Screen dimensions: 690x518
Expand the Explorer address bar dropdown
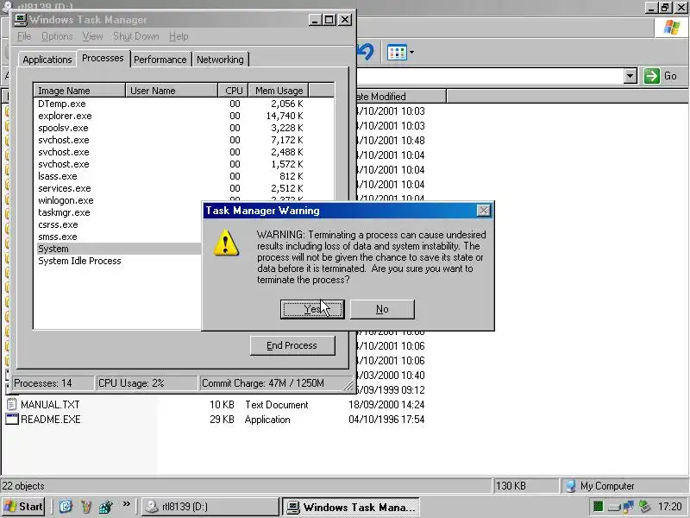click(630, 76)
